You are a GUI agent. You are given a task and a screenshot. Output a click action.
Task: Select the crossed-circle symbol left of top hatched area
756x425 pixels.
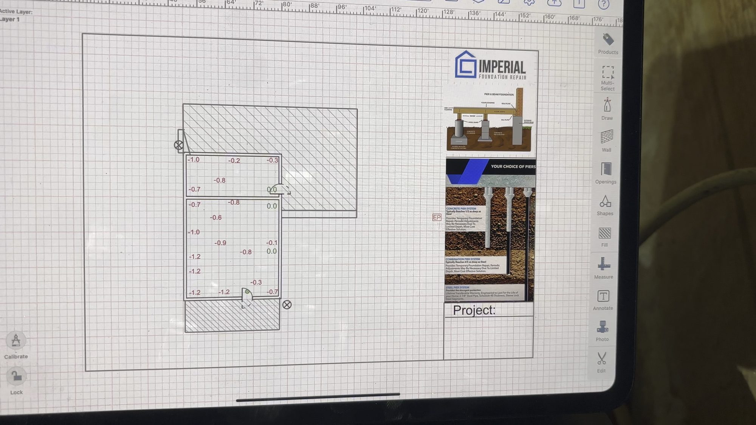coord(179,145)
